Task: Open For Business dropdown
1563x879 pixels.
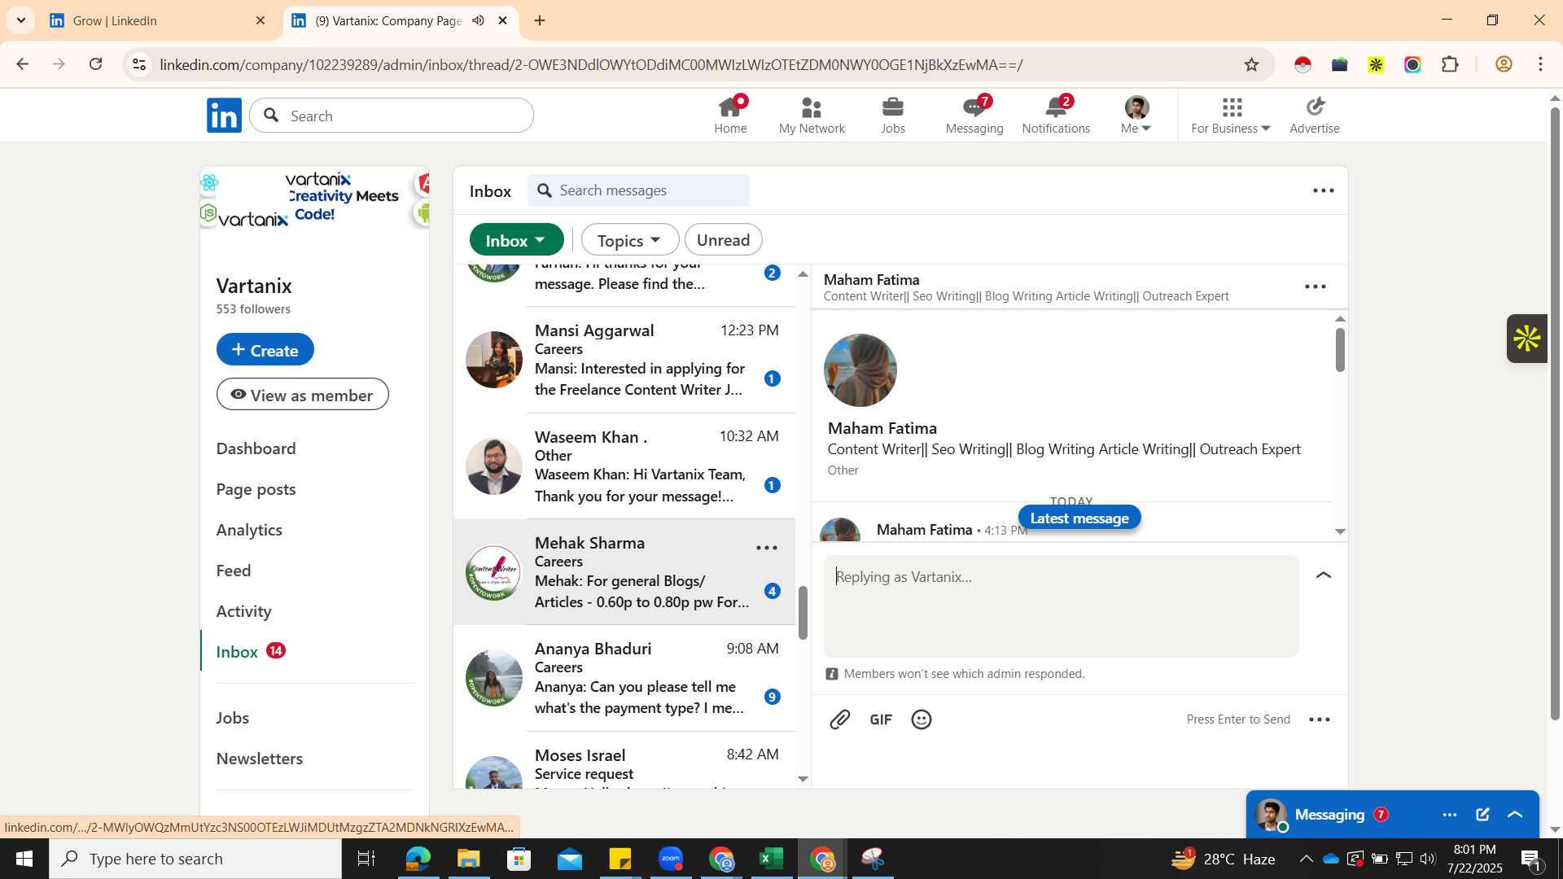Action: coord(1230,115)
